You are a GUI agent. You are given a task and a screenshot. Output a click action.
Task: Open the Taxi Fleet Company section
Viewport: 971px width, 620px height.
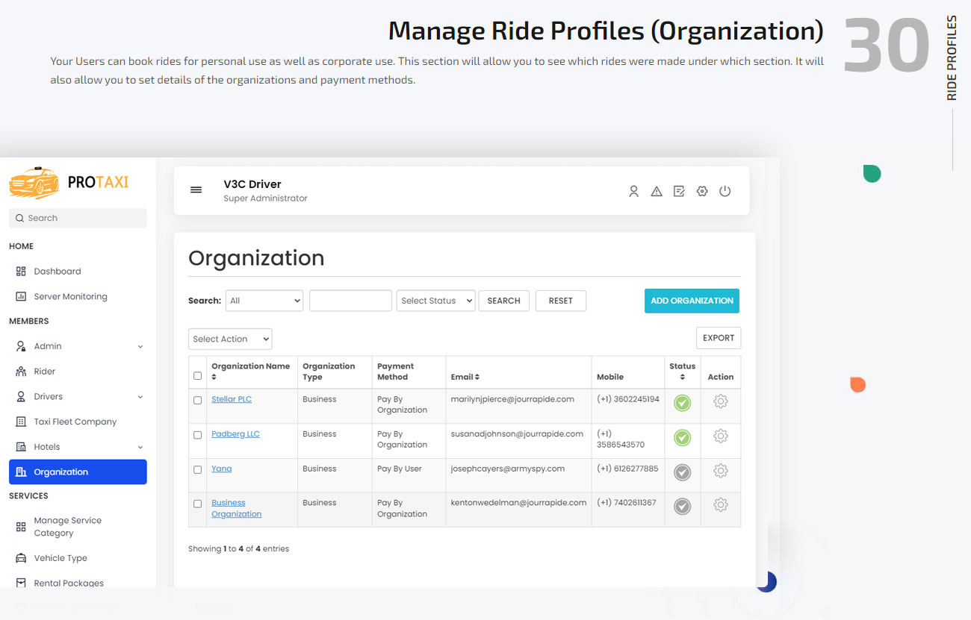tap(74, 421)
